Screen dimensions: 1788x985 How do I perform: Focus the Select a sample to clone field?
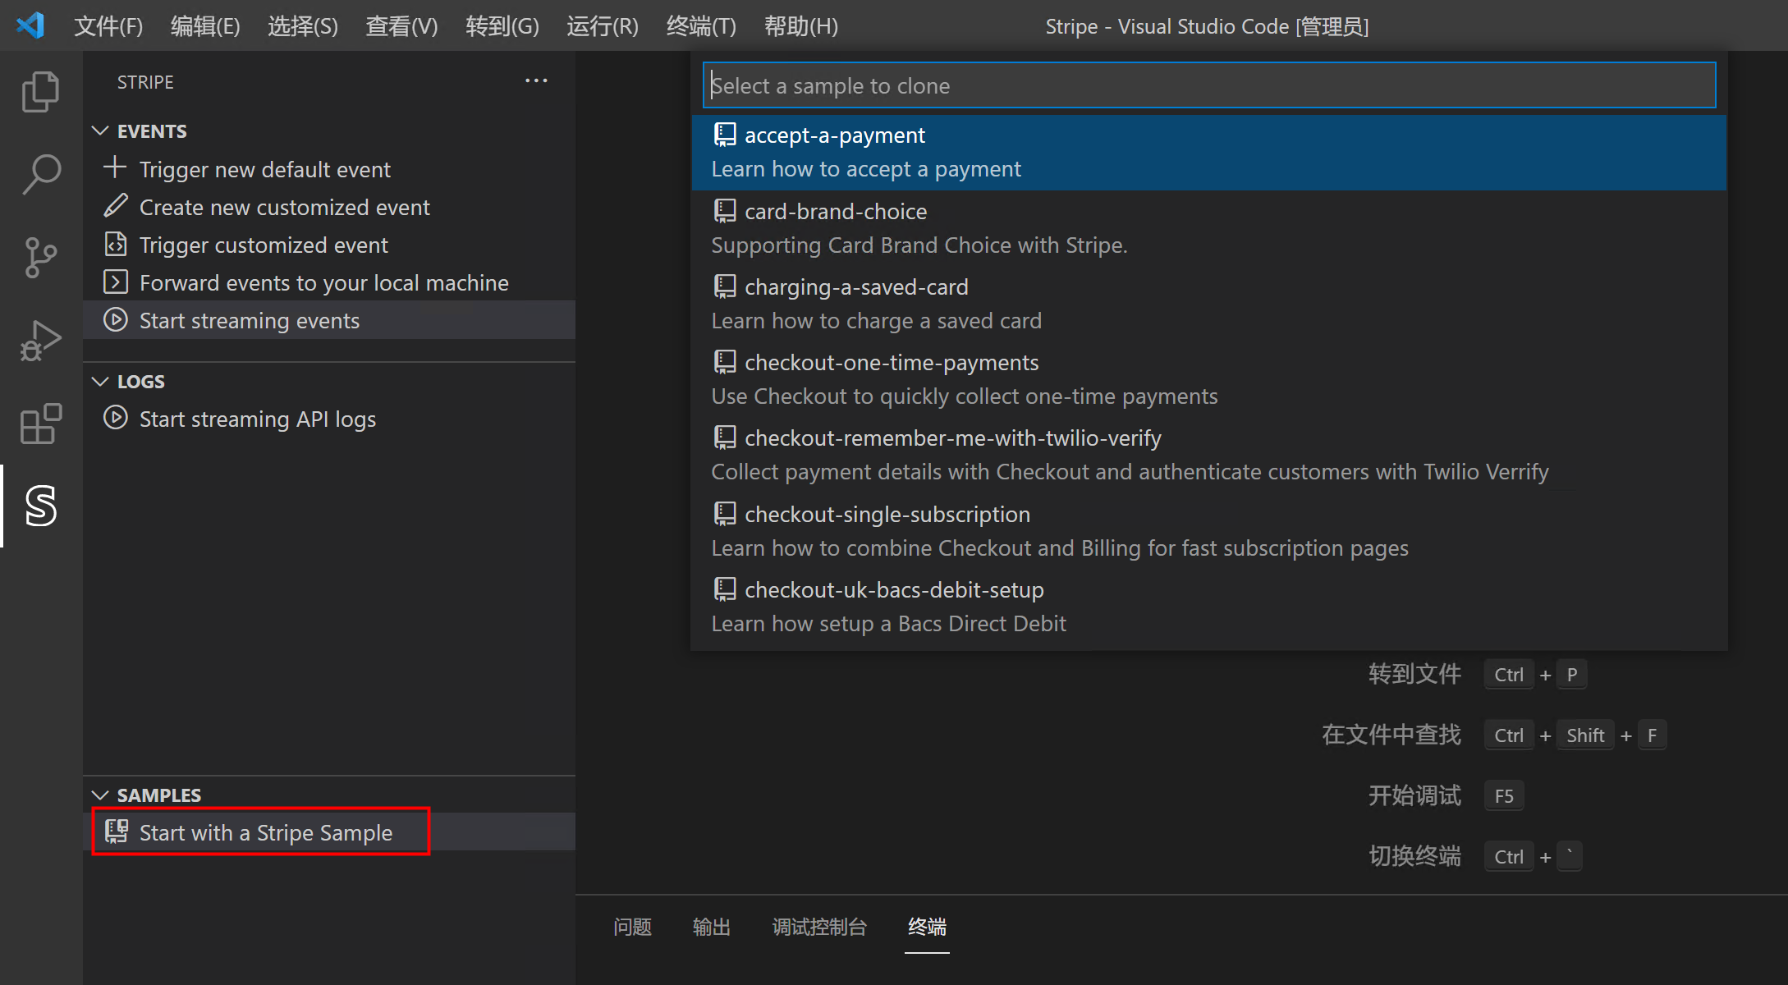tap(1208, 85)
